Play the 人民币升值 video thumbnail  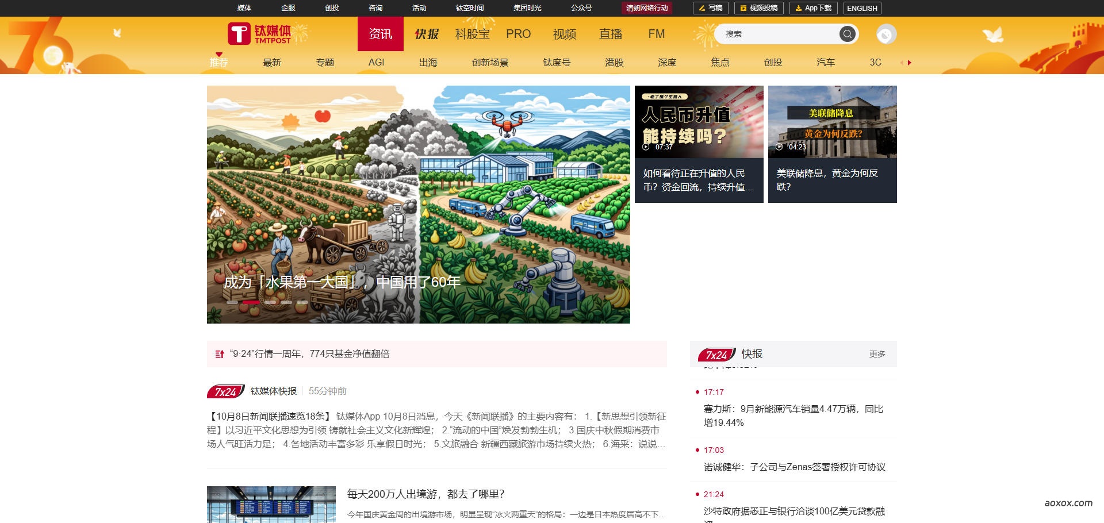pyautogui.click(x=699, y=122)
